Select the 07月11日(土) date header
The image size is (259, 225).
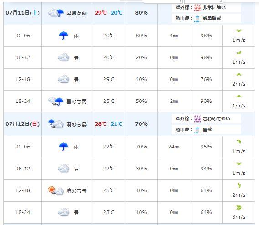click(x=23, y=13)
